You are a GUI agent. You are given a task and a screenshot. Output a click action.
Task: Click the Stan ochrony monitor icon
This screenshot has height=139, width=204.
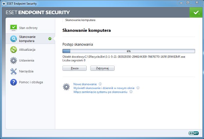click(14, 27)
